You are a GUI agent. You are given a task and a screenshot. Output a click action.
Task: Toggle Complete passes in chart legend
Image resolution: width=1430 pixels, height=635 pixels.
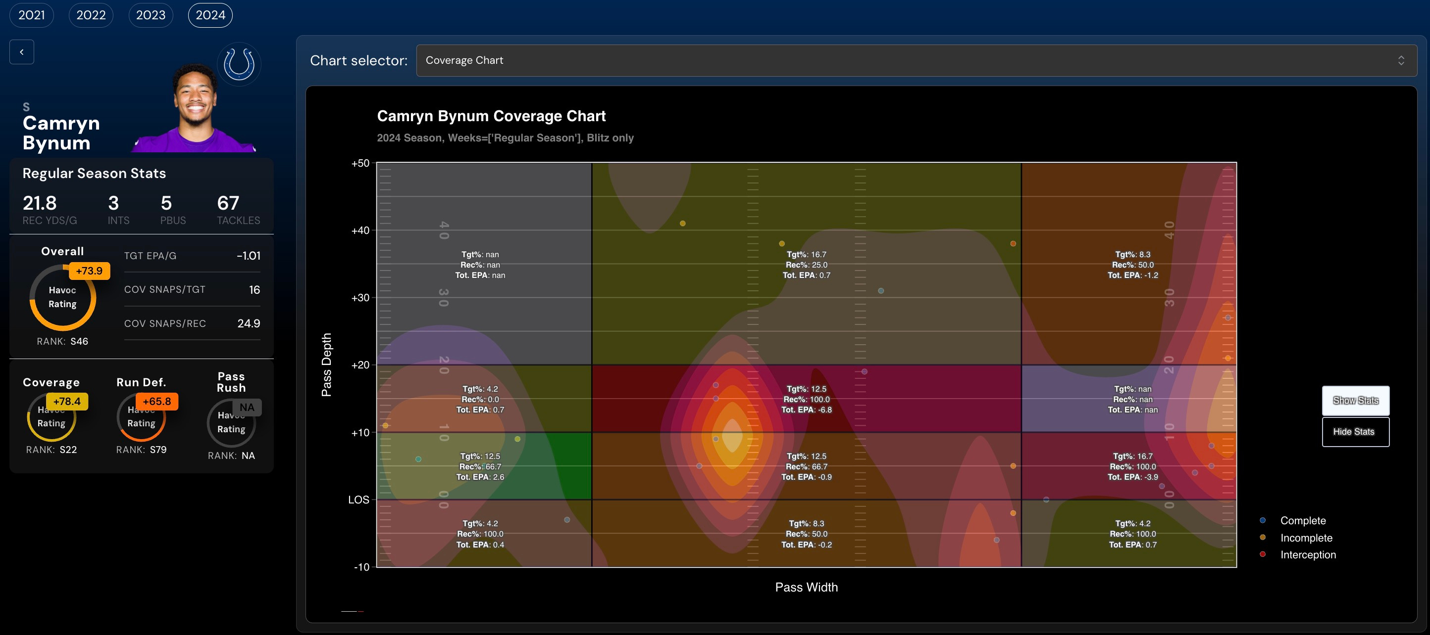click(1302, 521)
